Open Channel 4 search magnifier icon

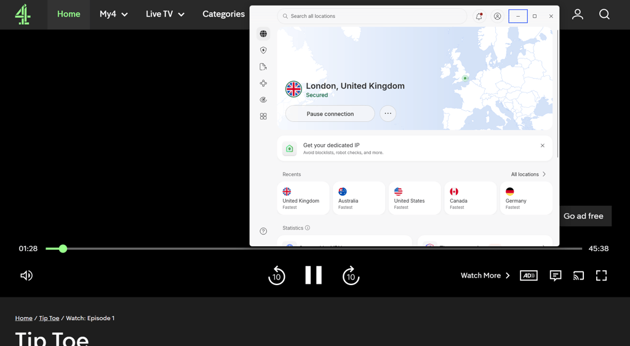click(x=604, y=14)
